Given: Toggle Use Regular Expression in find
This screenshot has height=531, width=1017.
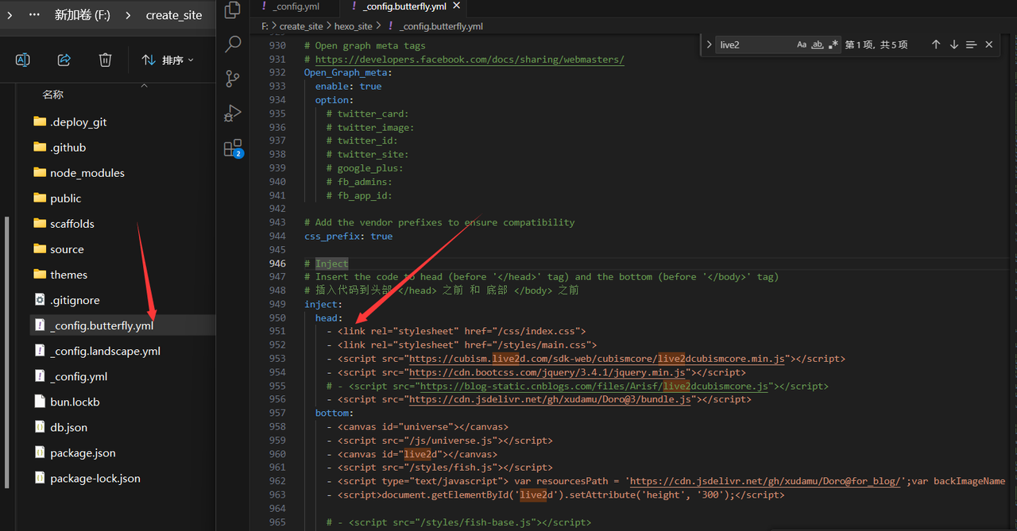Looking at the screenshot, I should [x=833, y=44].
